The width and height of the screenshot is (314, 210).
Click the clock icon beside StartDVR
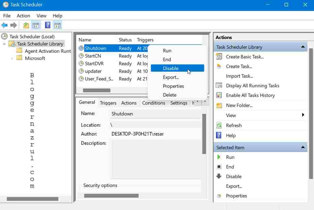81,63
